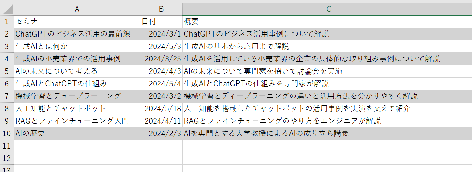Select column A header
The width and height of the screenshot is (472, 172).
pyautogui.click(x=77, y=9)
